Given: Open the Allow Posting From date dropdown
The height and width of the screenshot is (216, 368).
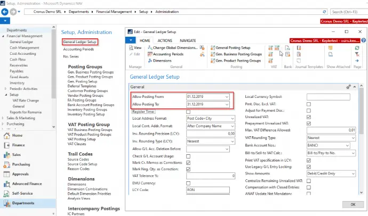Looking at the screenshot, I should point(227,97).
